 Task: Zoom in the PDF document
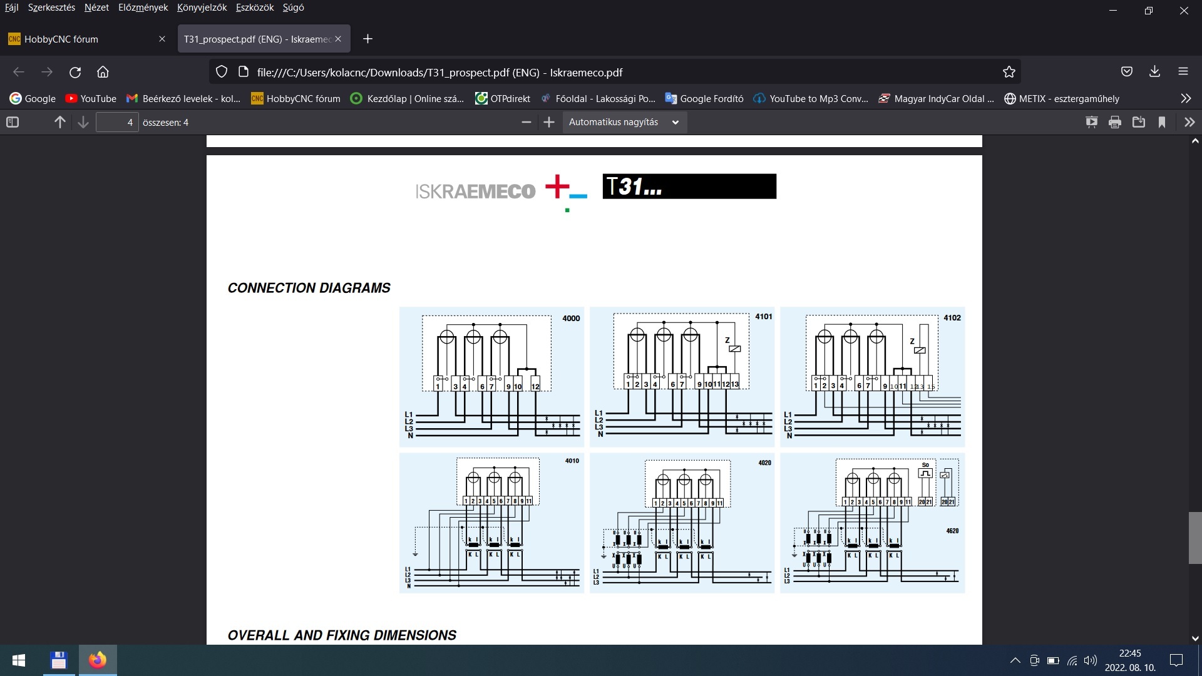549,122
